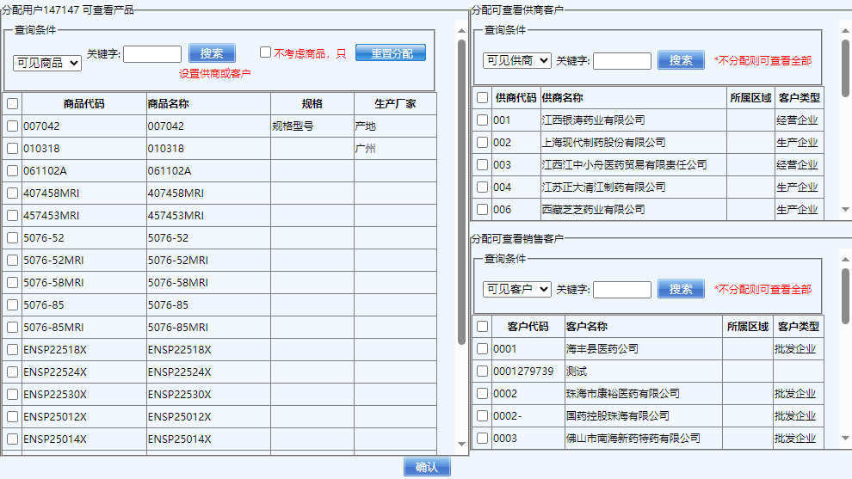Search suppliers with the 搜索 button
852x479 pixels.
click(681, 60)
